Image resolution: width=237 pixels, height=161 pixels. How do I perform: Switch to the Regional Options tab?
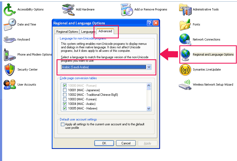(67, 31)
